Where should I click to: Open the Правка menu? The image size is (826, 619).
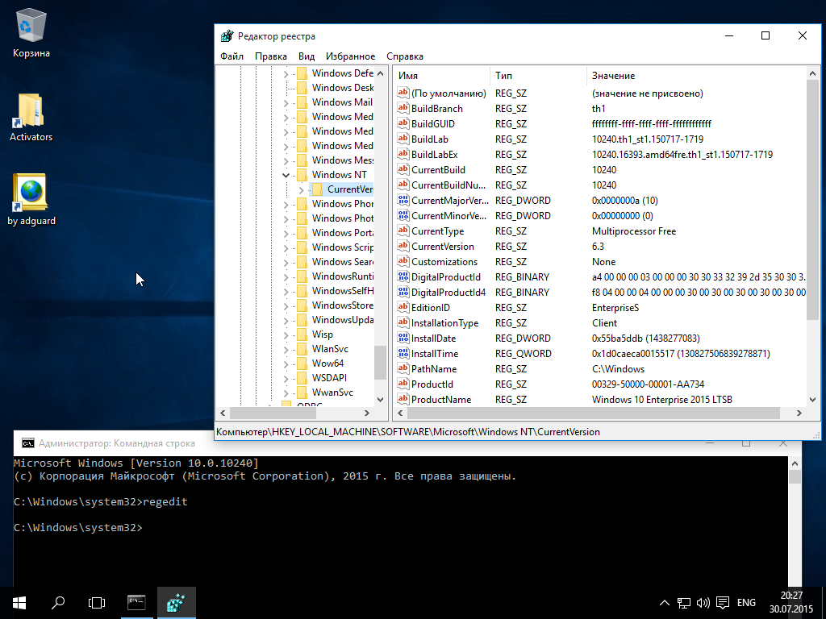pyautogui.click(x=271, y=56)
